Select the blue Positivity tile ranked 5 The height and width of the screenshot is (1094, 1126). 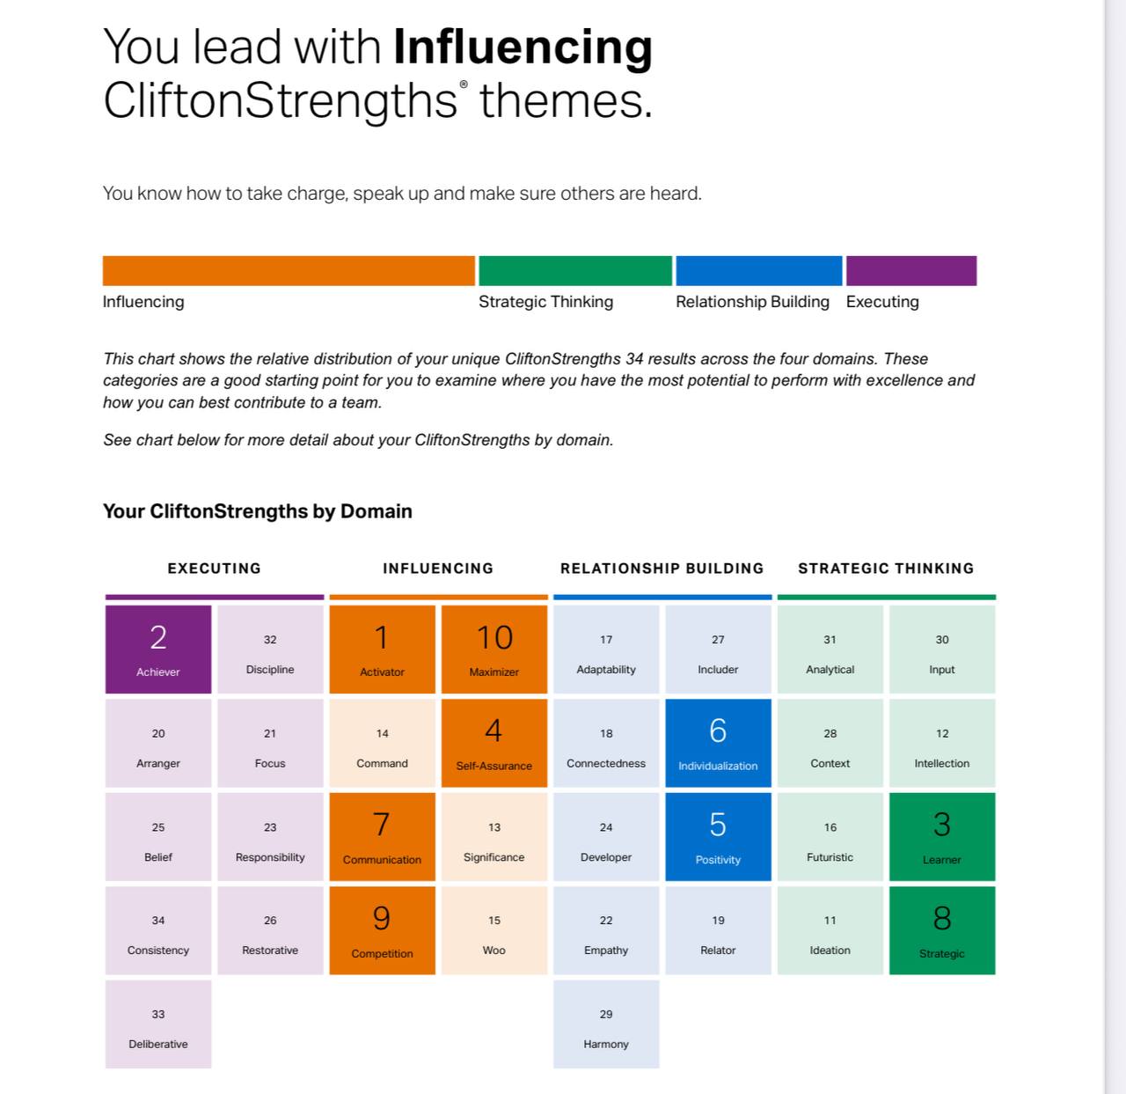pyautogui.click(x=718, y=837)
